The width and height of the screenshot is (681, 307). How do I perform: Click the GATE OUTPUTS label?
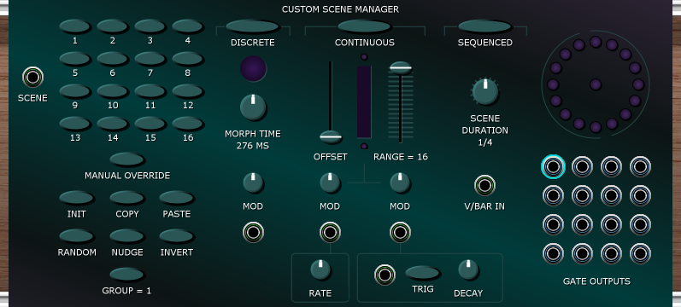click(x=596, y=281)
